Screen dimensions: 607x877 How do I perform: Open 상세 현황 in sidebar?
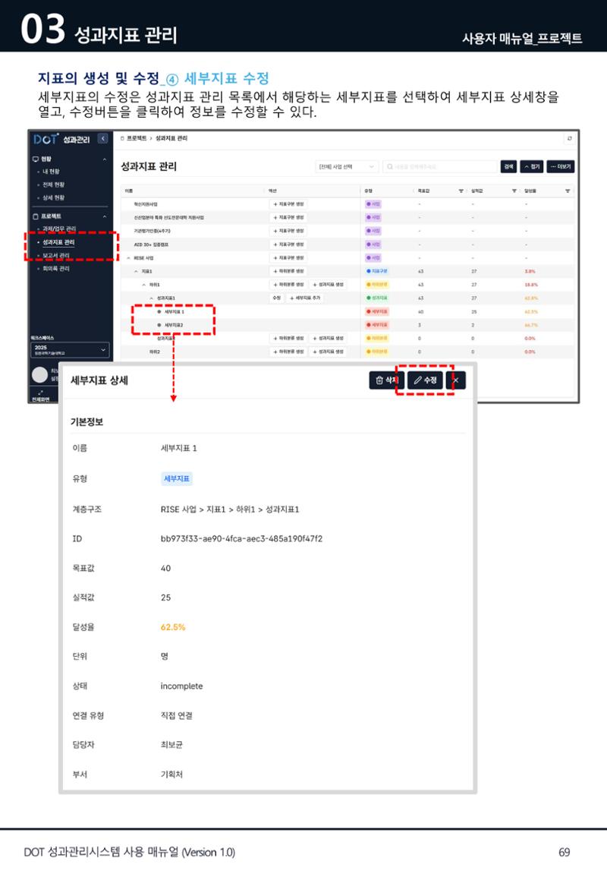pyautogui.click(x=54, y=198)
